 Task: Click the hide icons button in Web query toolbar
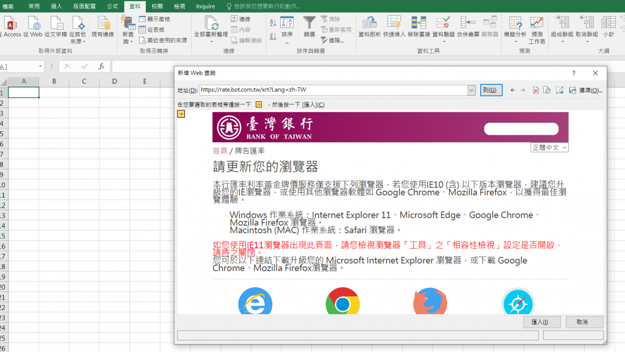pyautogui.click(x=560, y=90)
